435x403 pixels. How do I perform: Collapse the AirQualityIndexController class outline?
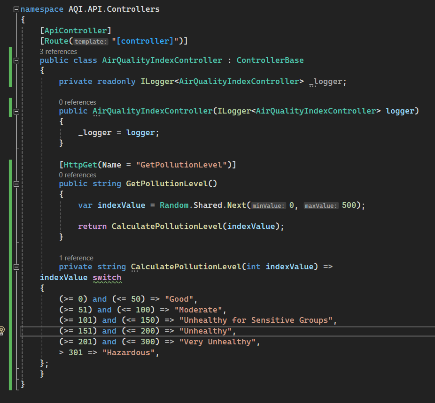(16, 61)
